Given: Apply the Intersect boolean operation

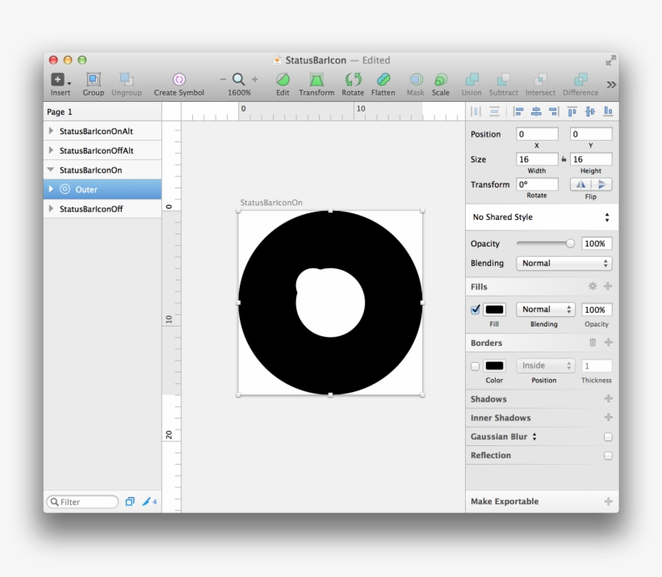Looking at the screenshot, I should click(539, 81).
